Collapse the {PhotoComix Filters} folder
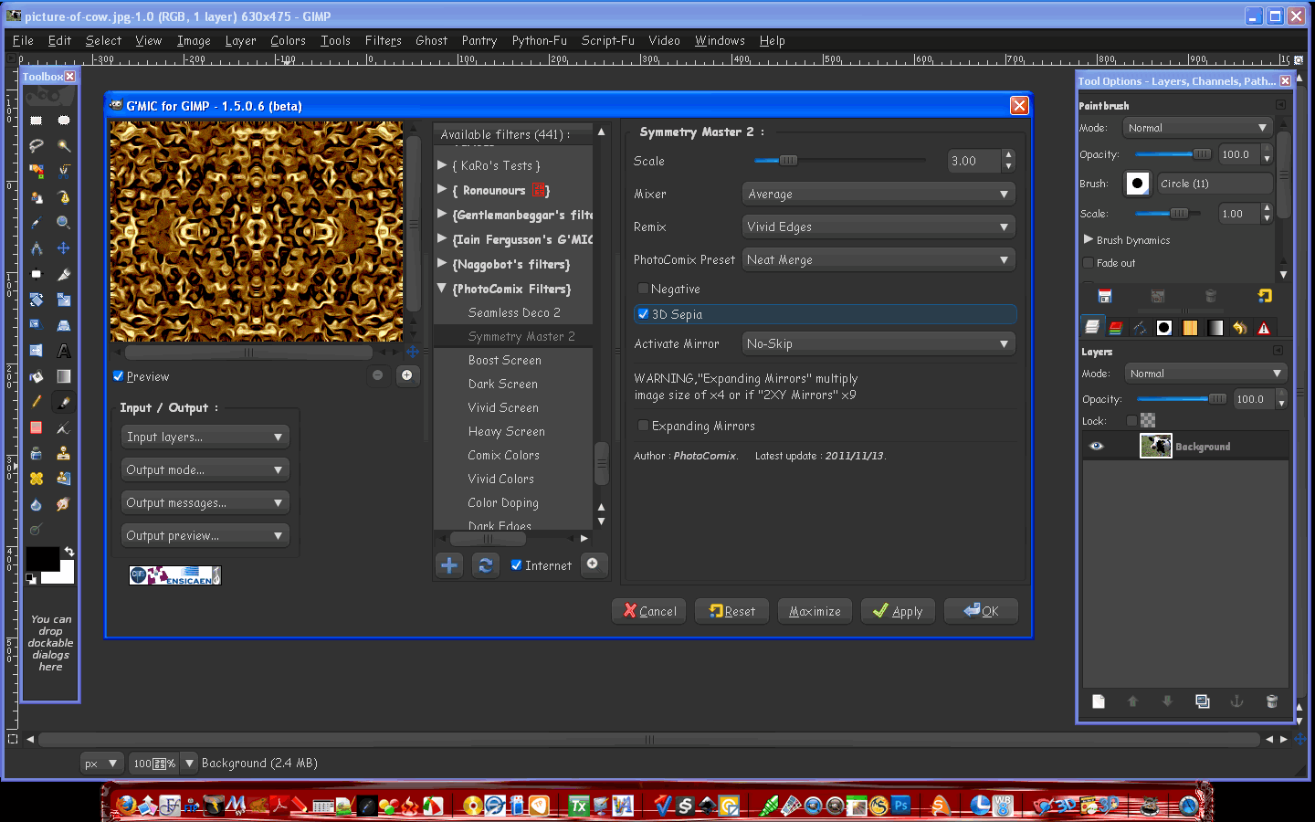 [x=442, y=289]
